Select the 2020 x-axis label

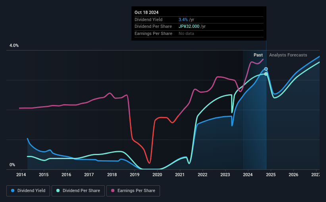157,175
